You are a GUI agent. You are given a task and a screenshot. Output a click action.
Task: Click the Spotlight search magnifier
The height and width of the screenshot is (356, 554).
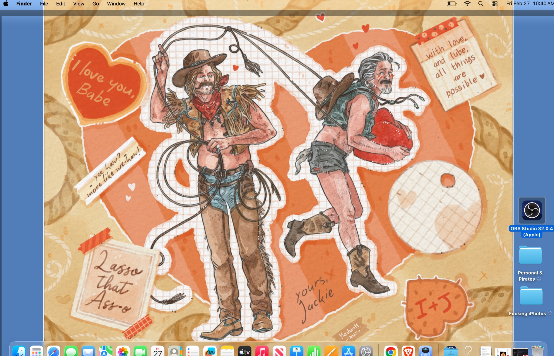click(x=481, y=4)
